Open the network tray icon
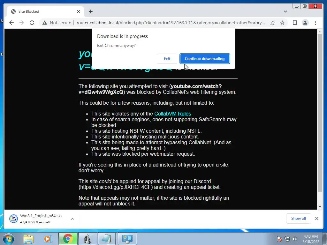Image resolution: width=327 pixels, height=245 pixels. 287,239
